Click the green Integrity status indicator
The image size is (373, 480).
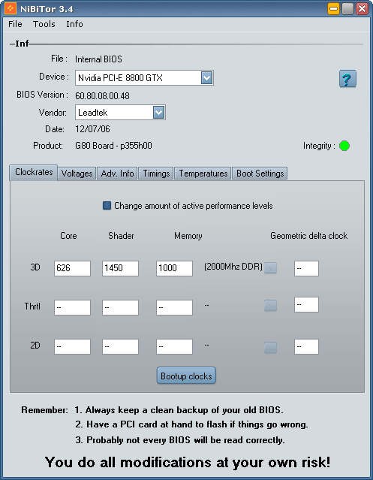344,146
